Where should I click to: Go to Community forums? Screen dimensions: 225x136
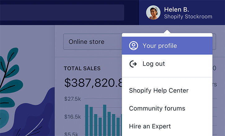(x=157, y=108)
